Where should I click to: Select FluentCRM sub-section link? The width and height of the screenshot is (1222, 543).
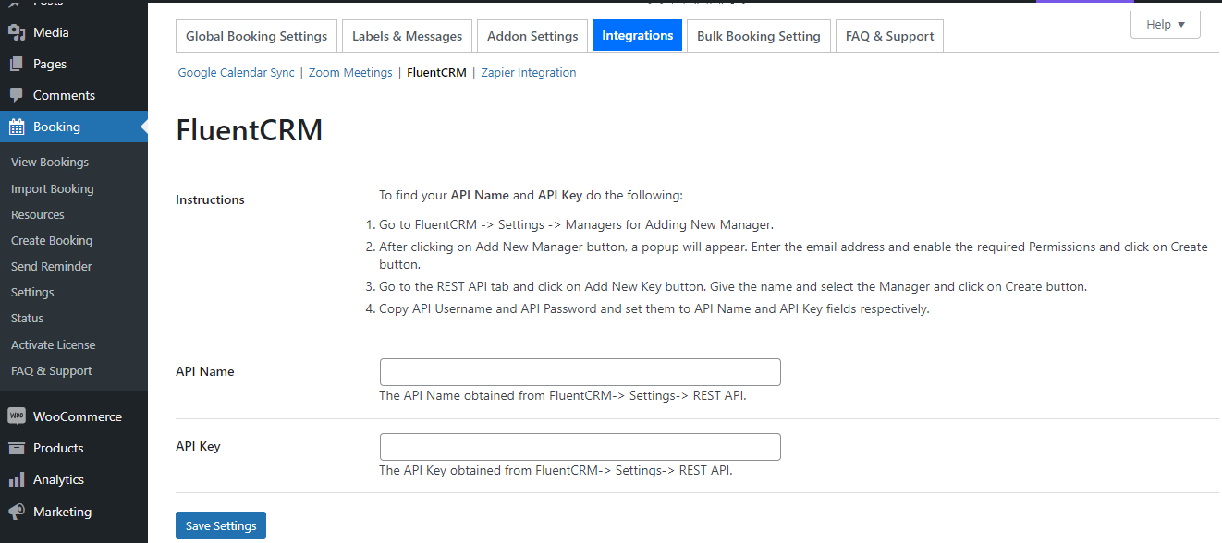(436, 72)
